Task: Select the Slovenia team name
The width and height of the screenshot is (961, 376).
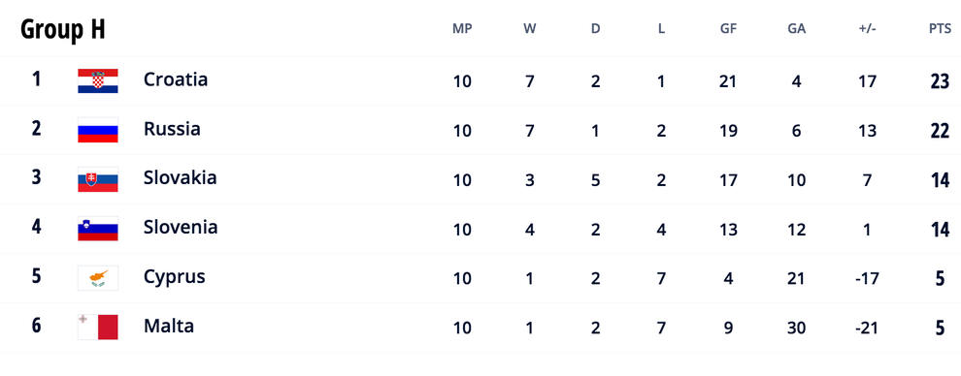Action: click(x=181, y=228)
